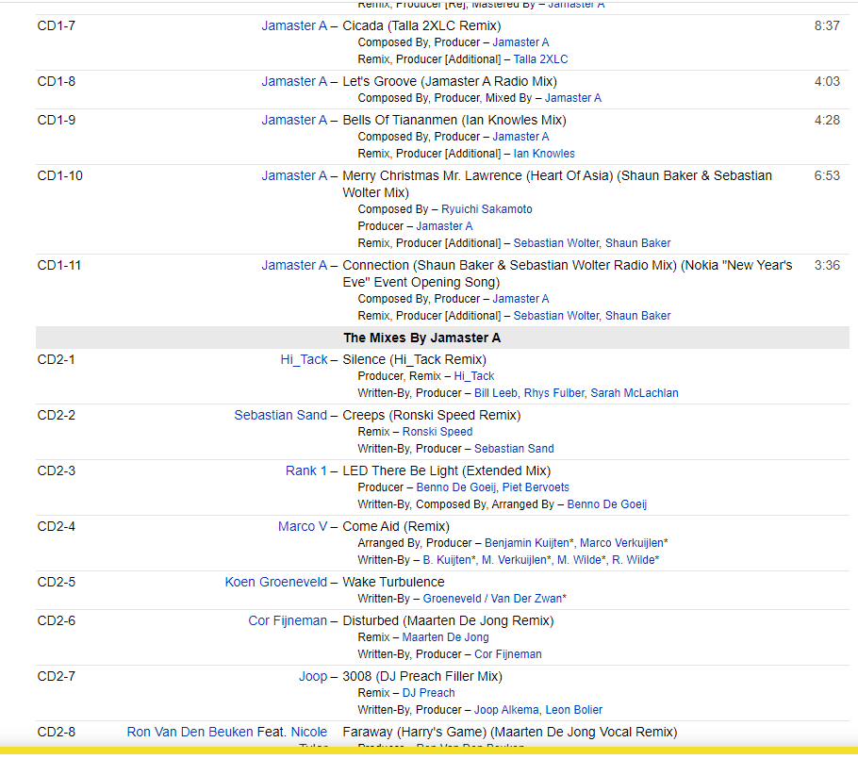Click M. Verkuijlen written-by link

pos(516,560)
